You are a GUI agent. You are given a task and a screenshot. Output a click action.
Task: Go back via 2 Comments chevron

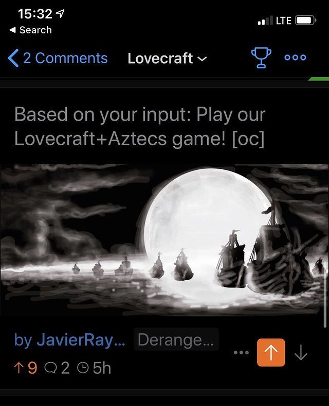point(13,58)
